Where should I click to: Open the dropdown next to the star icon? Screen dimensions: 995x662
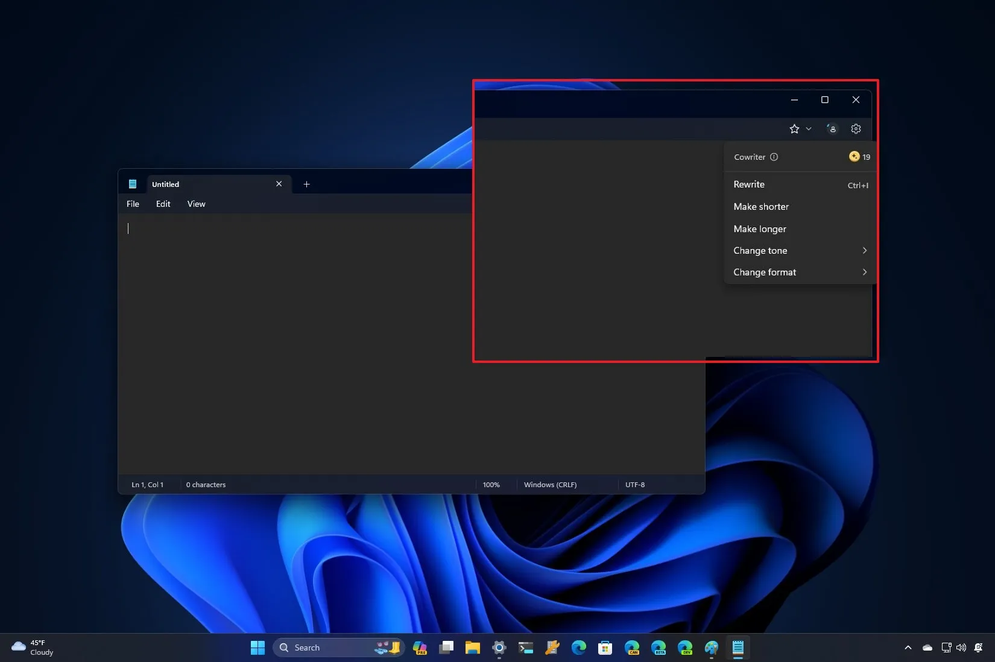pos(809,128)
